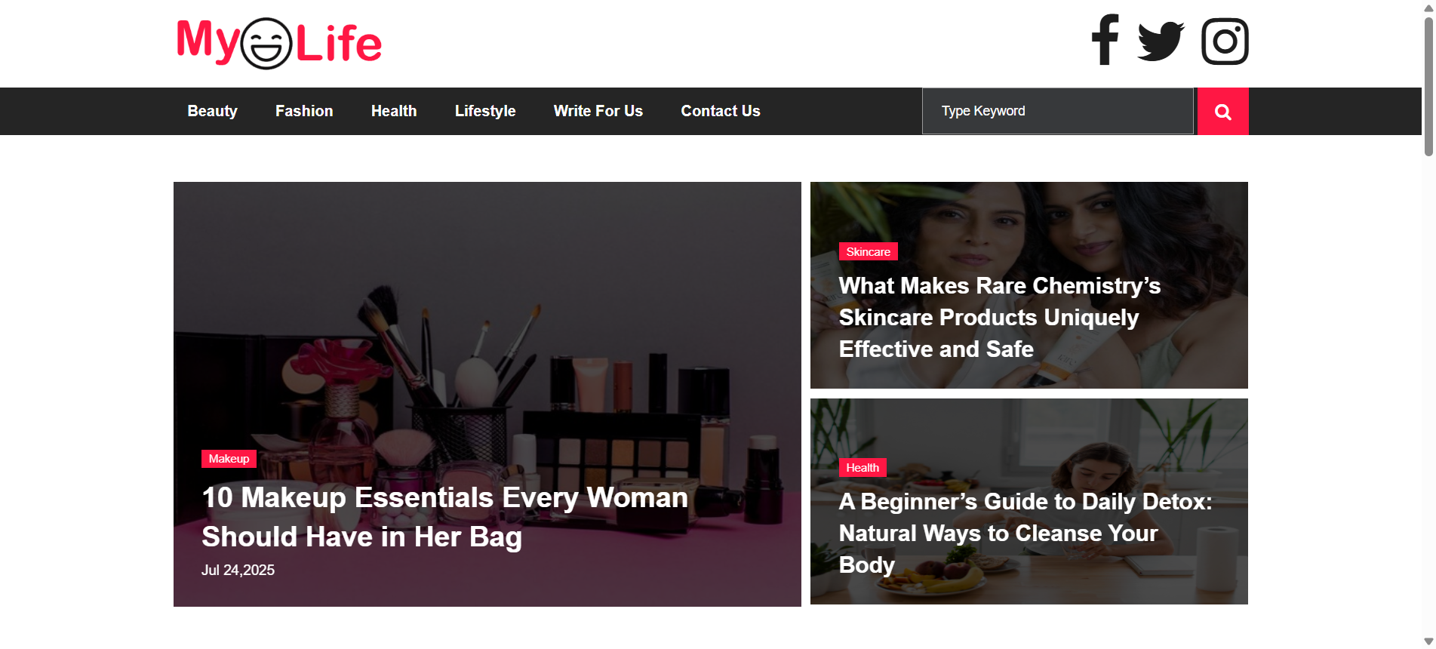Go to the Fashion section
1436x649 pixels.
tap(304, 111)
